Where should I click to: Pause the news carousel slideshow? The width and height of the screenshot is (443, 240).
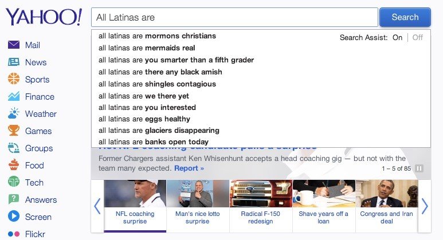(419, 168)
